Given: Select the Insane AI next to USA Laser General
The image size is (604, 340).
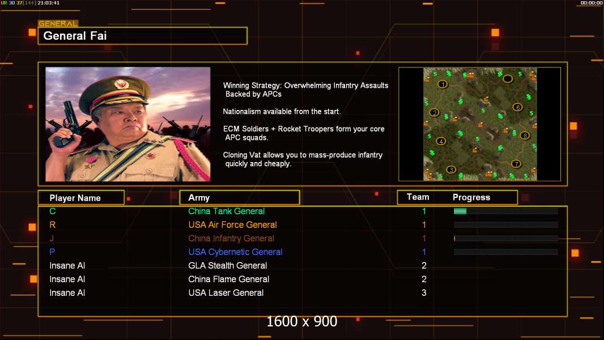Looking at the screenshot, I should pyautogui.click(x=67, y=292).
